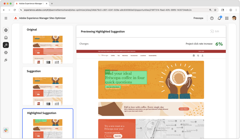
Task: Click the search icon in Frescopa preview
Action: pyautogui.click(x=198, y=56)
